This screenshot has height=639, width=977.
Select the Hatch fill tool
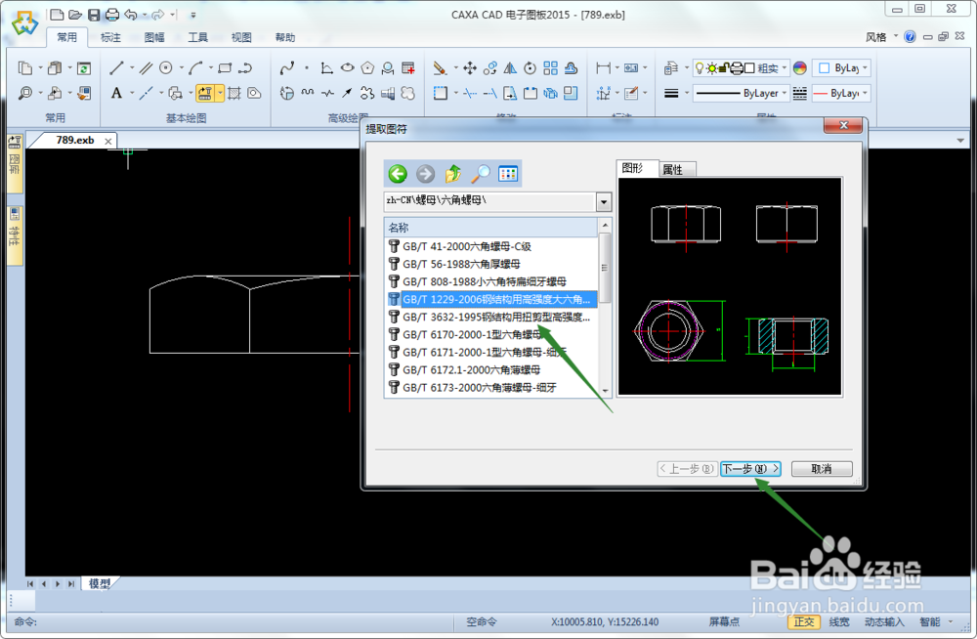[234, 93]
